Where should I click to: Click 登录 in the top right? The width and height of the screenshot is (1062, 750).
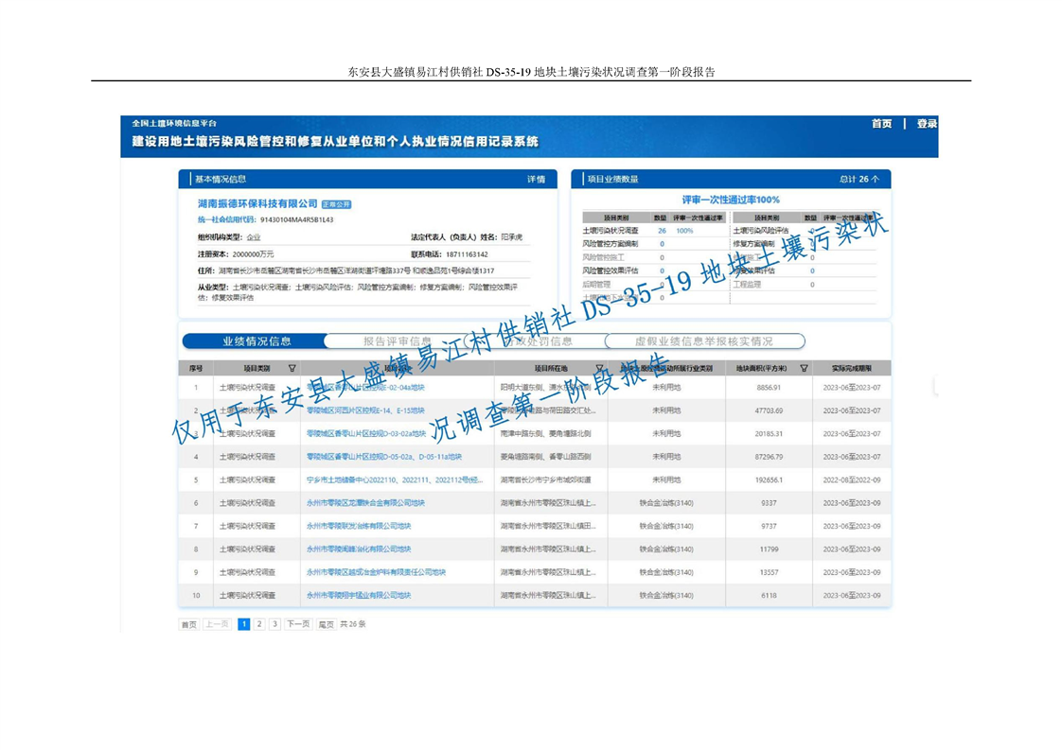coord(927,124)
